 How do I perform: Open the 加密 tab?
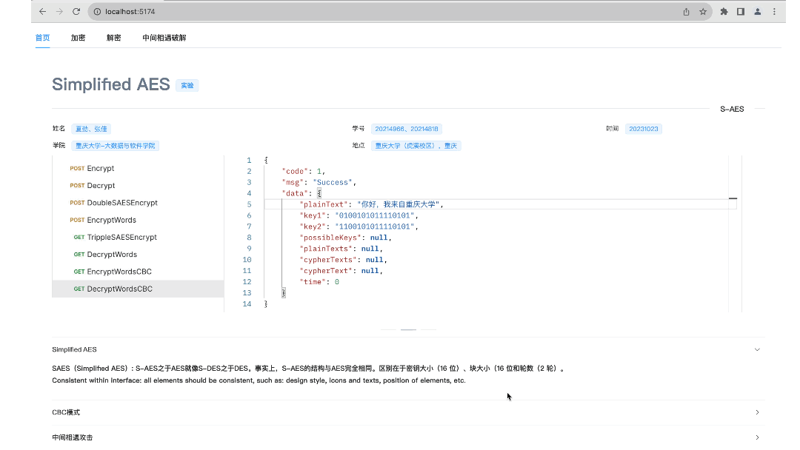[78, 38]
